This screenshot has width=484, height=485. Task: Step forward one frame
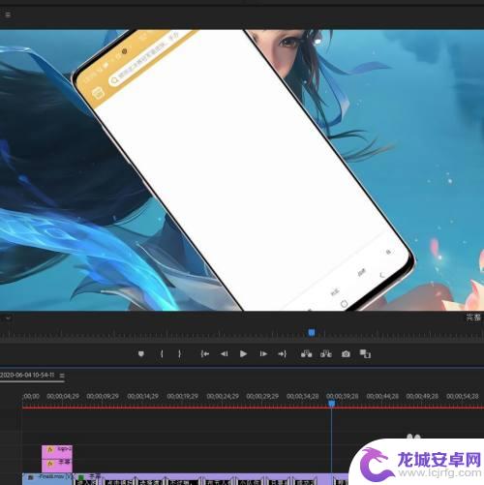[x=263, y=354]
